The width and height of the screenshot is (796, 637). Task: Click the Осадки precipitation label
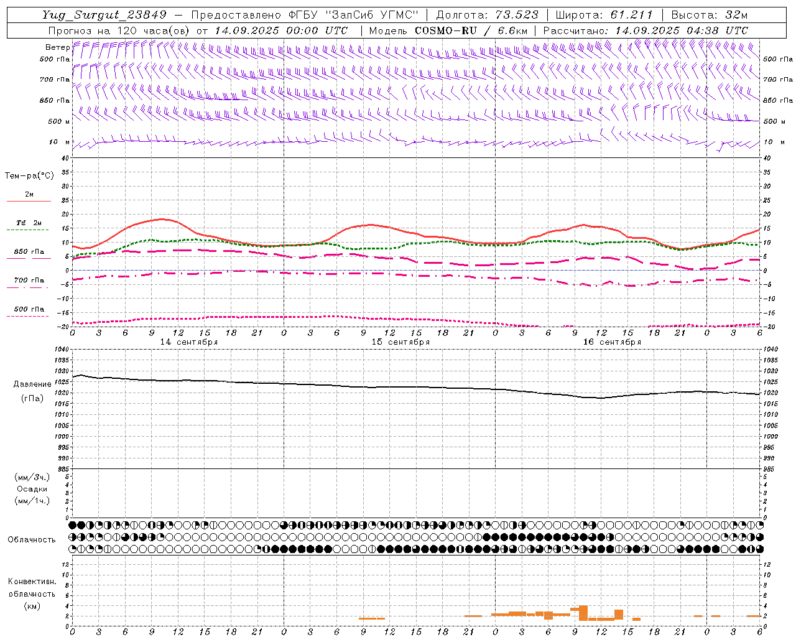(32, 489)
